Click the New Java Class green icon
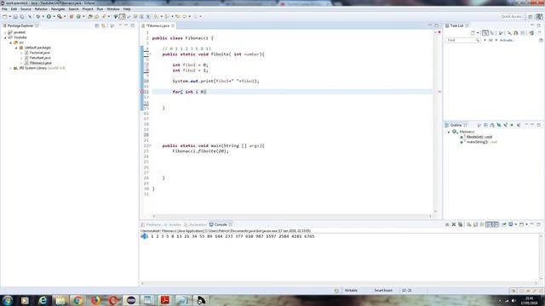 (x=78, y=16)
